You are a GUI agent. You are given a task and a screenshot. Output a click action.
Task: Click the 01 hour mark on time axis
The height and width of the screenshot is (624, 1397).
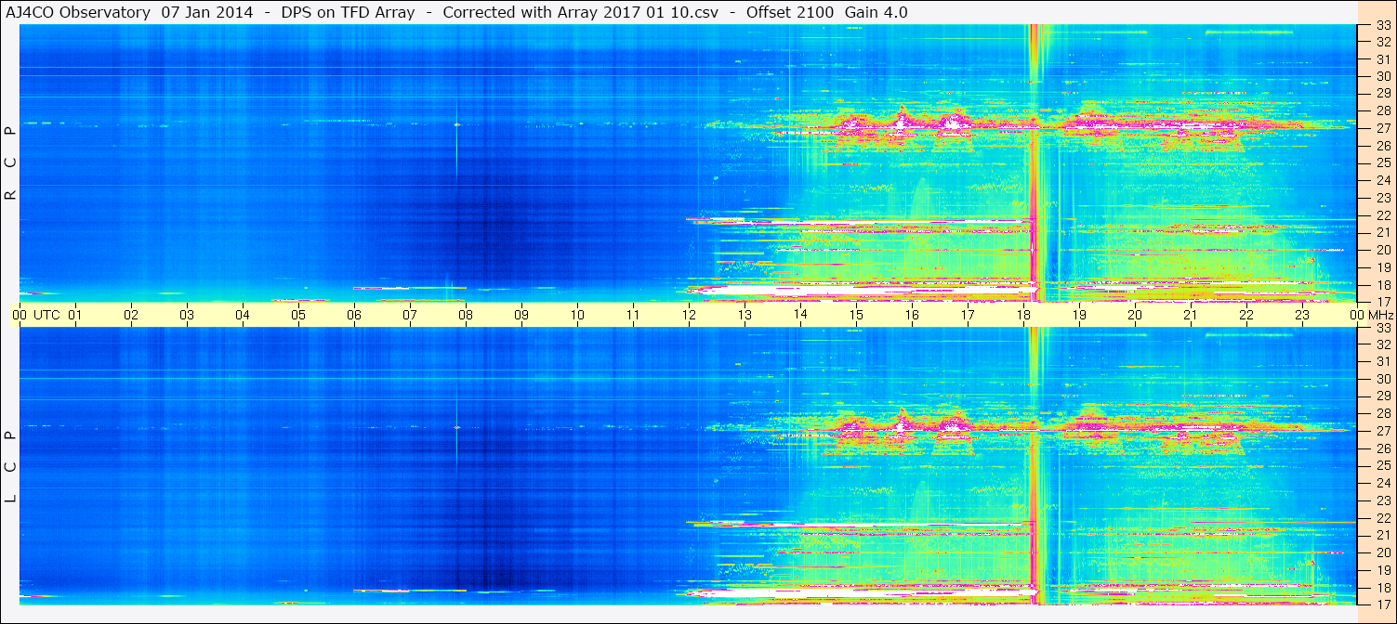point(75,315)
